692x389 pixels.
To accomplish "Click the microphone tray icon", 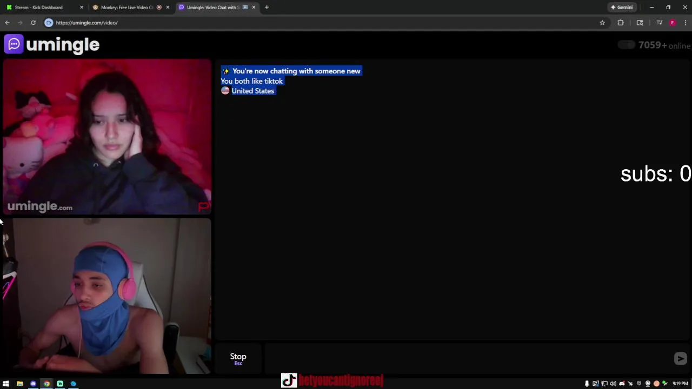I will click(x=587, y=384).
